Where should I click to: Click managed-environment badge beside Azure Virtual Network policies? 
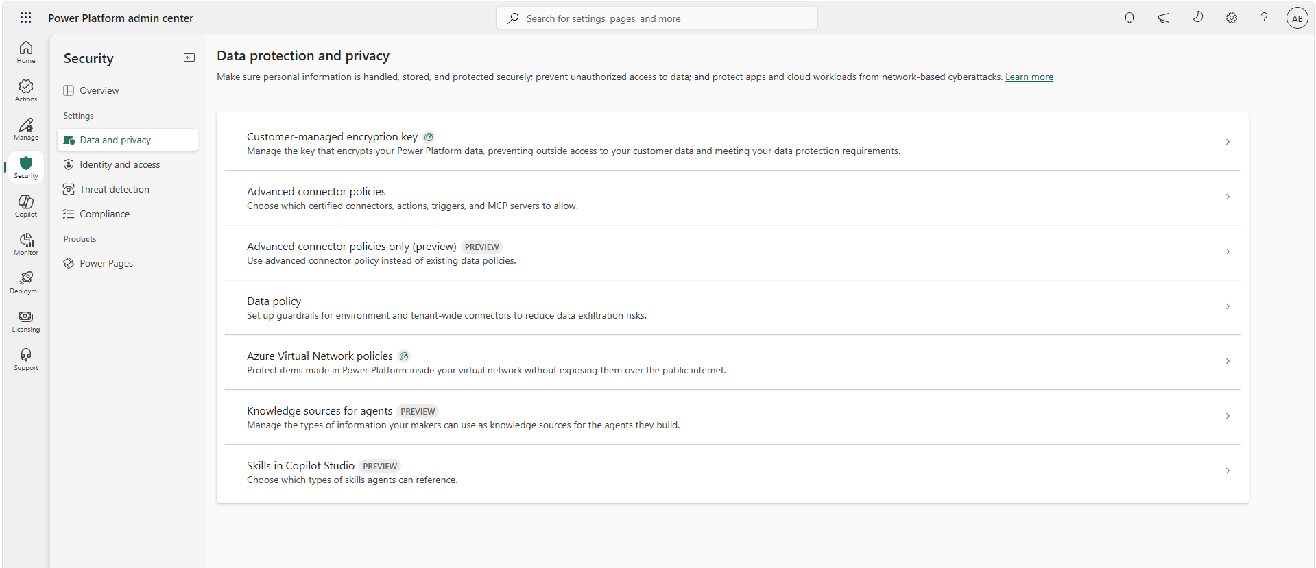(404, 356)
